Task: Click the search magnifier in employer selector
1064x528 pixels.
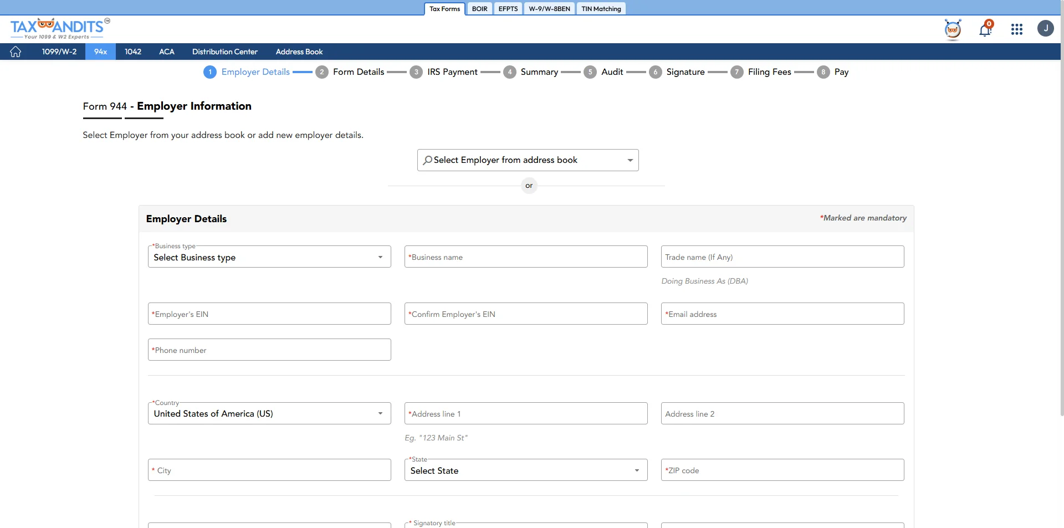Action: coord(427,160)
